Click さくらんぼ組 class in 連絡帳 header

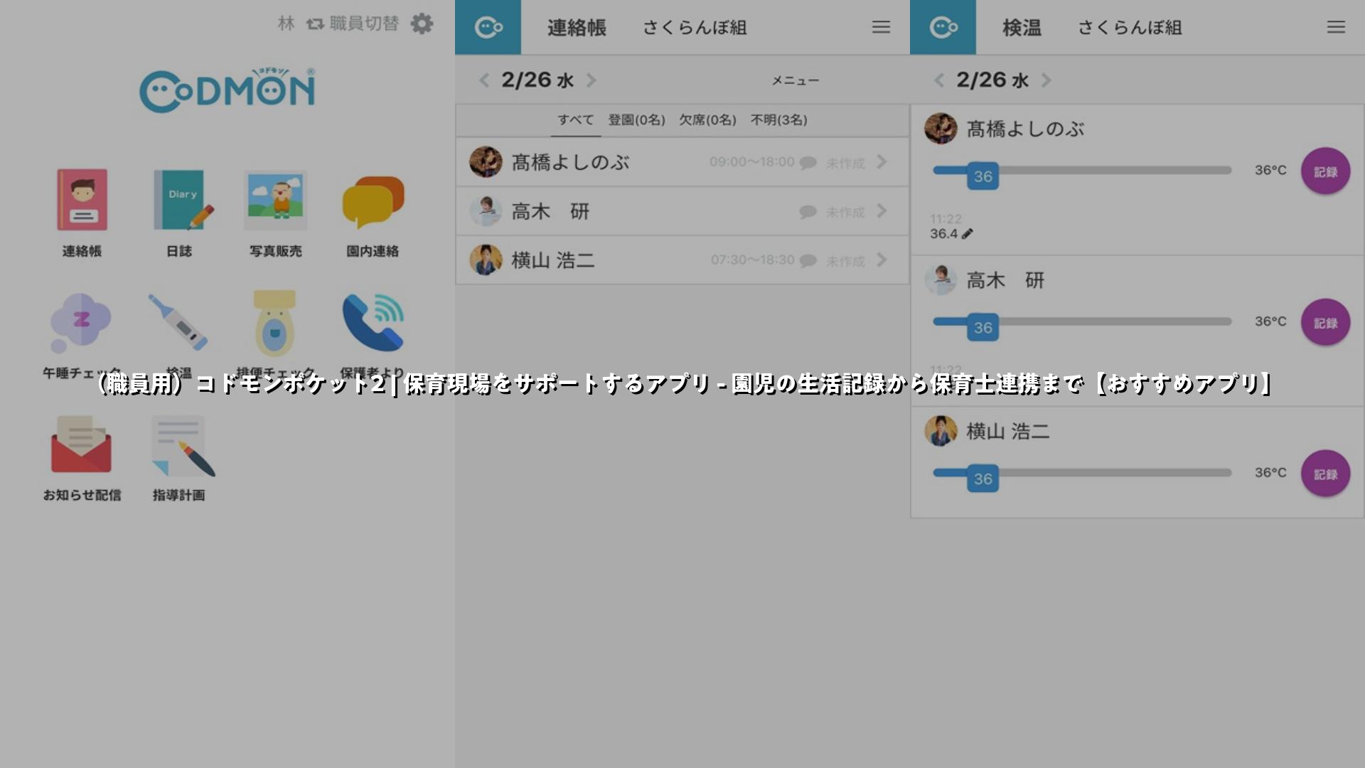click(x=695, y=28)
